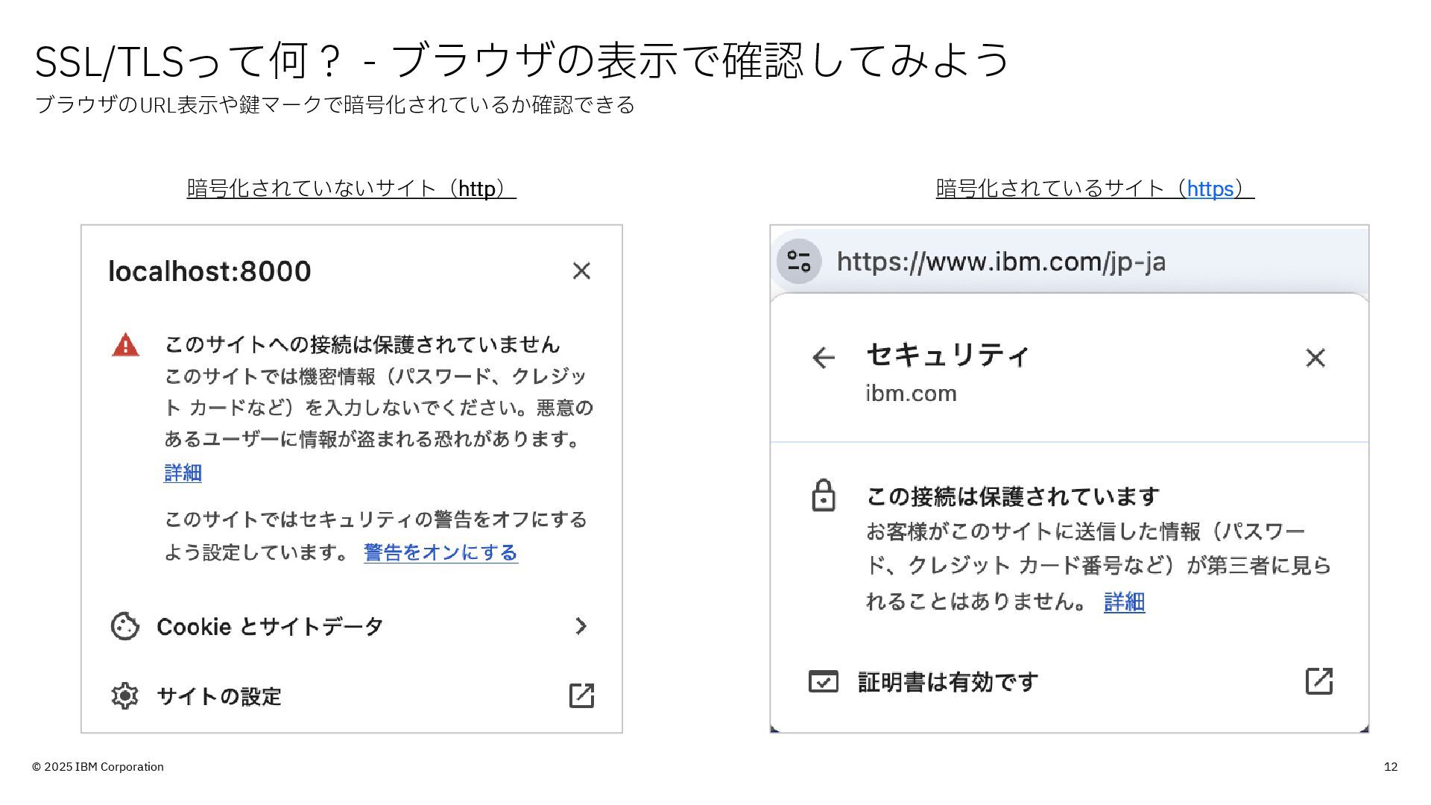Viewport: 1431px width, 805px height.
Task: Open the 証明書は有効です entry
Action: [x=947, y=682]
